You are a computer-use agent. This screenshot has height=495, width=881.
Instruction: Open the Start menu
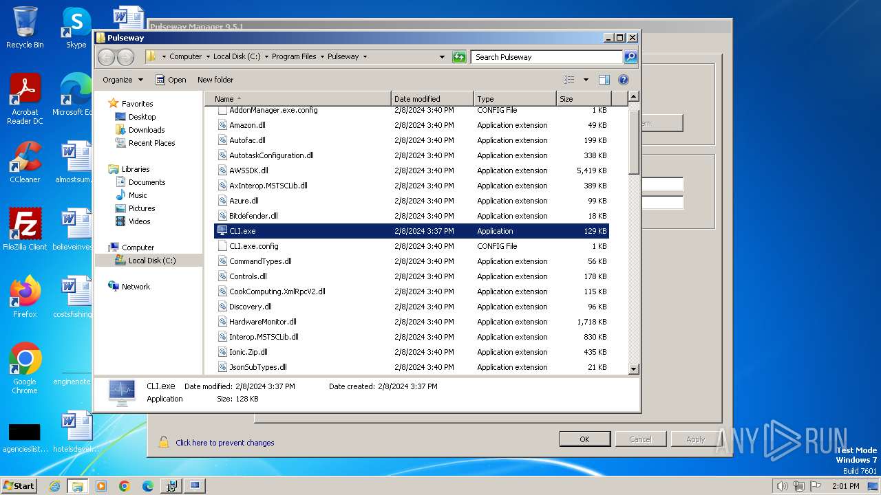click(19, 486)
